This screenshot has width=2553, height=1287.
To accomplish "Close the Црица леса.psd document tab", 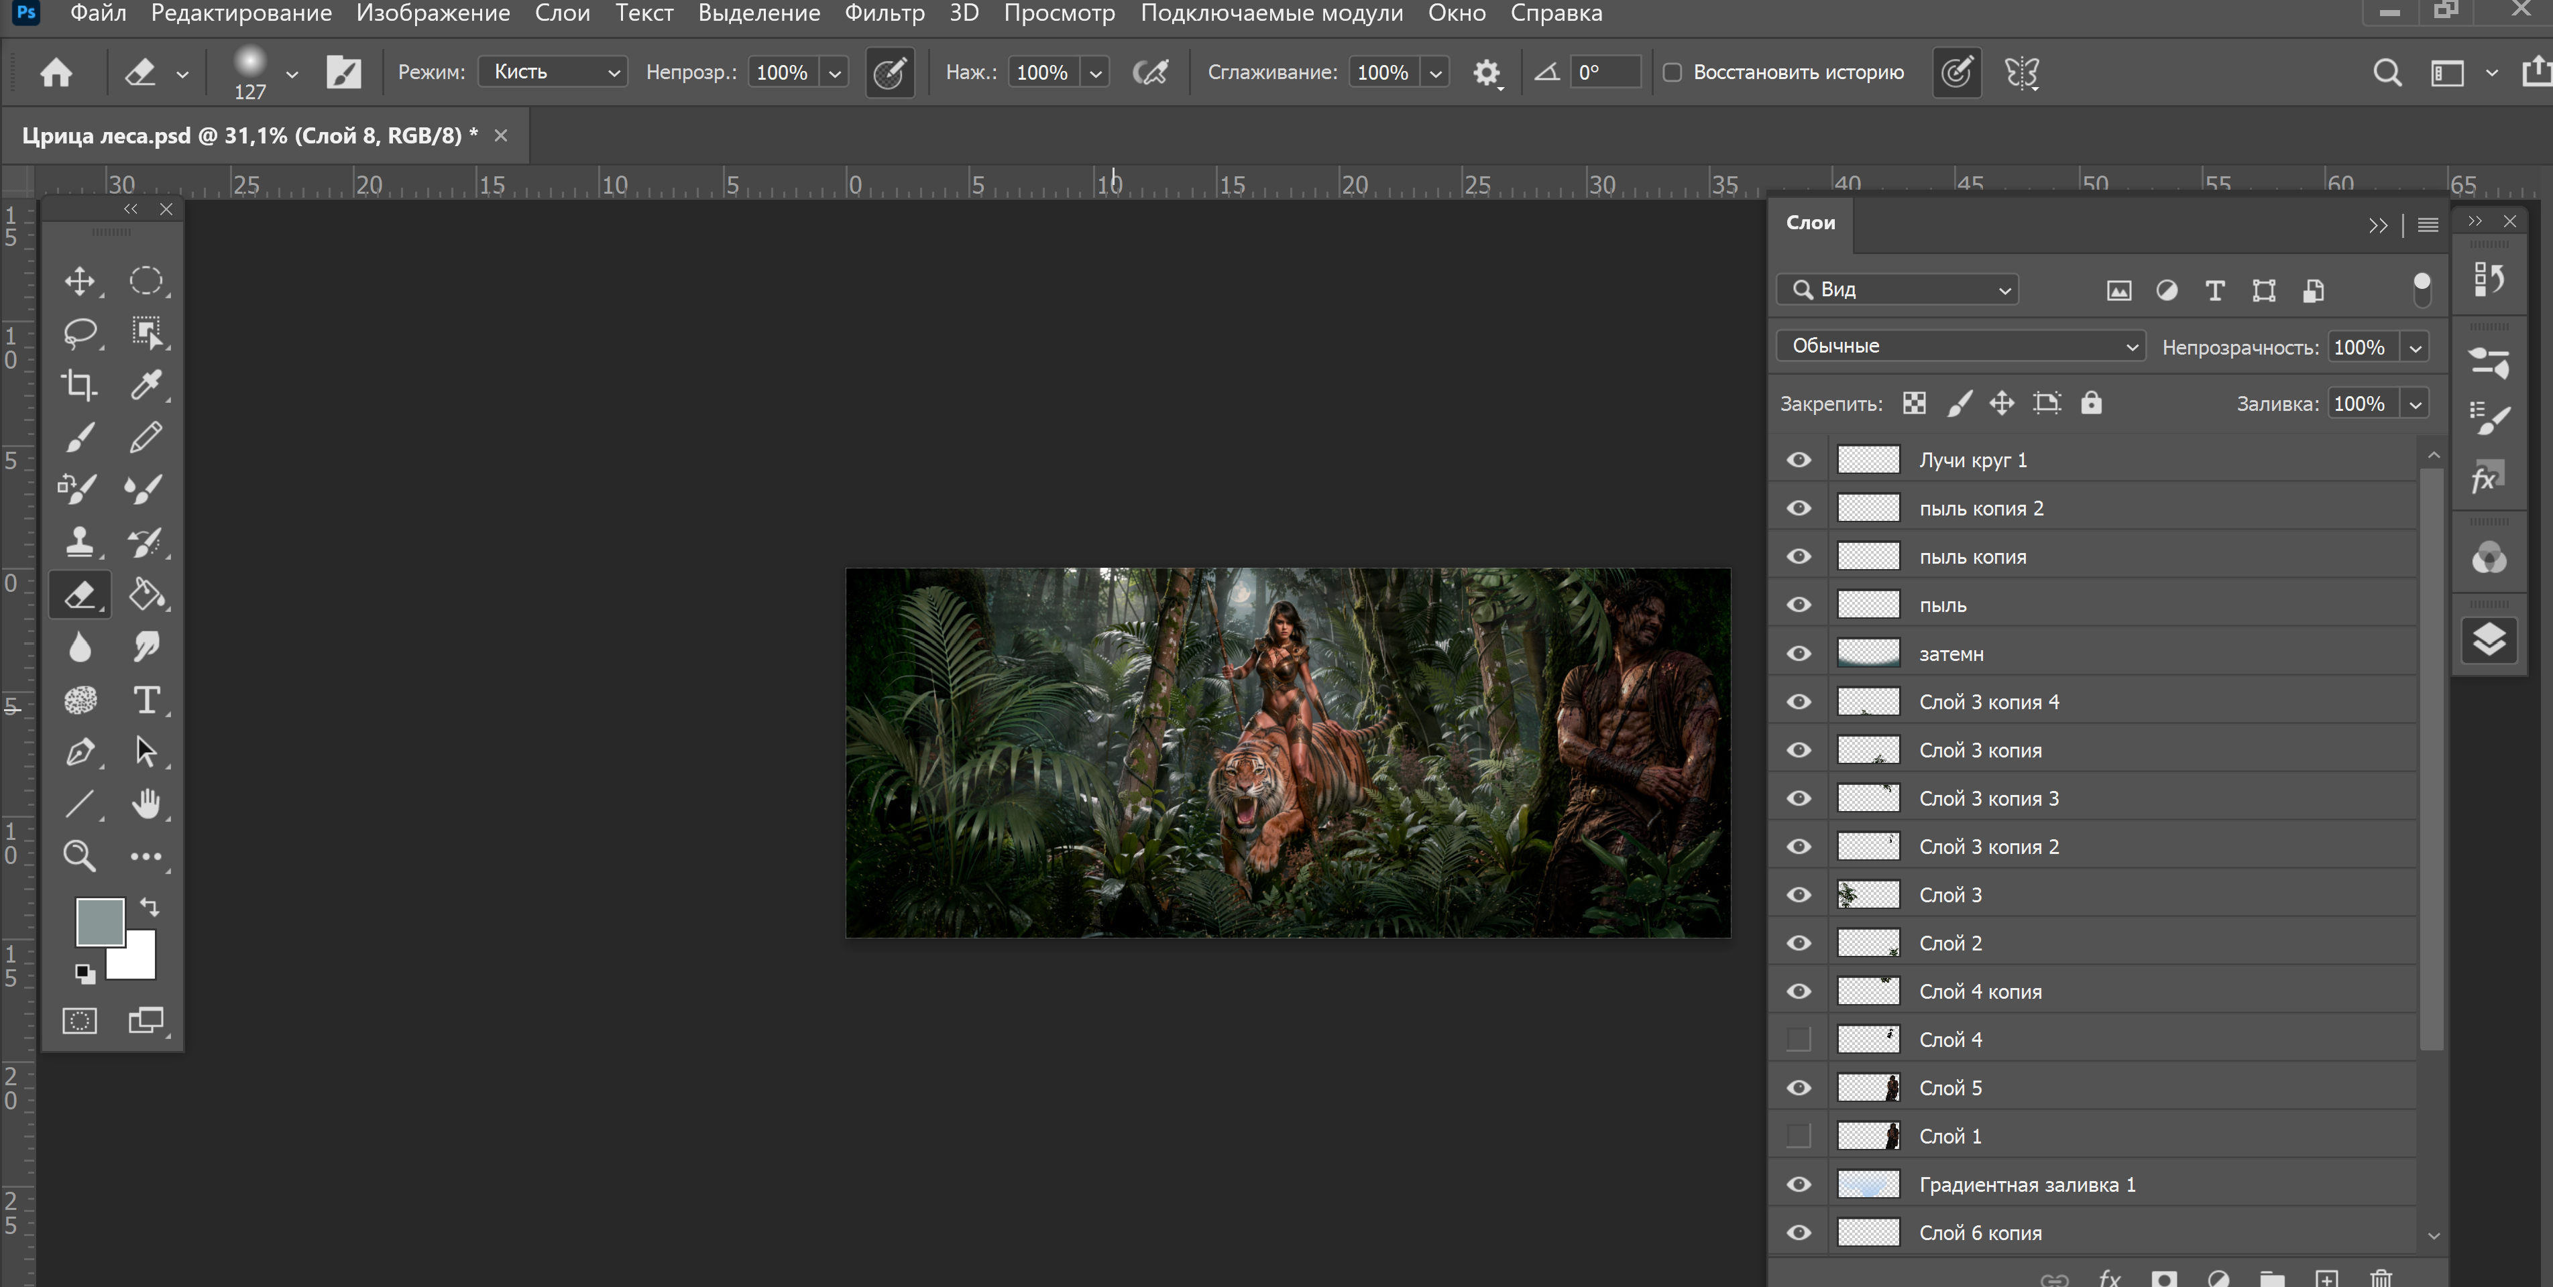I will (500, 135).
